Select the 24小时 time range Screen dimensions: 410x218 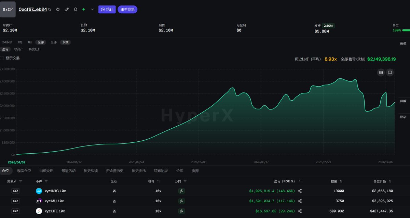[7, 42]
